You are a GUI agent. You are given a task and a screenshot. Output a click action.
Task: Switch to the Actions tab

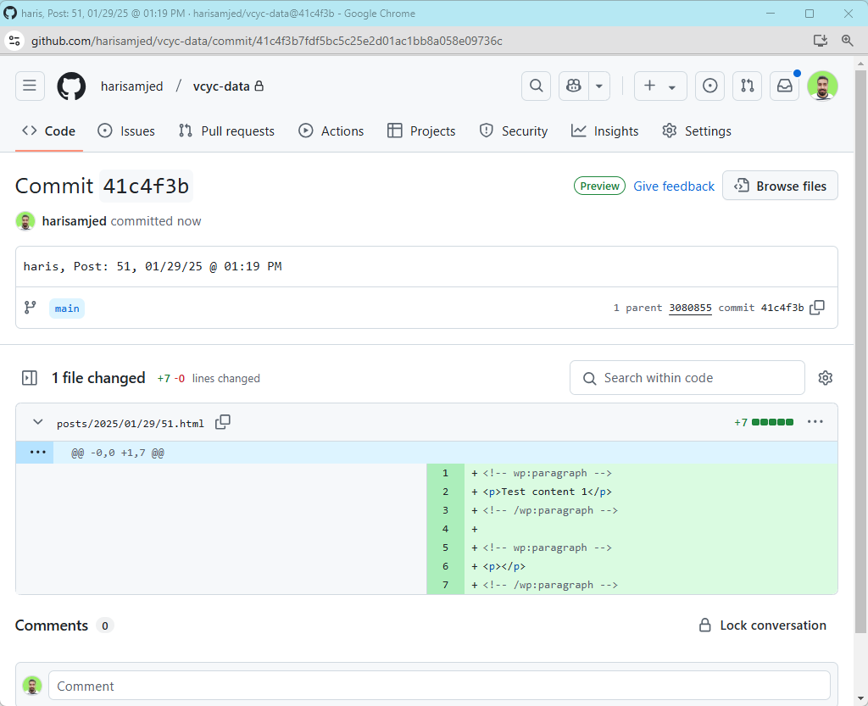point(331,131)
